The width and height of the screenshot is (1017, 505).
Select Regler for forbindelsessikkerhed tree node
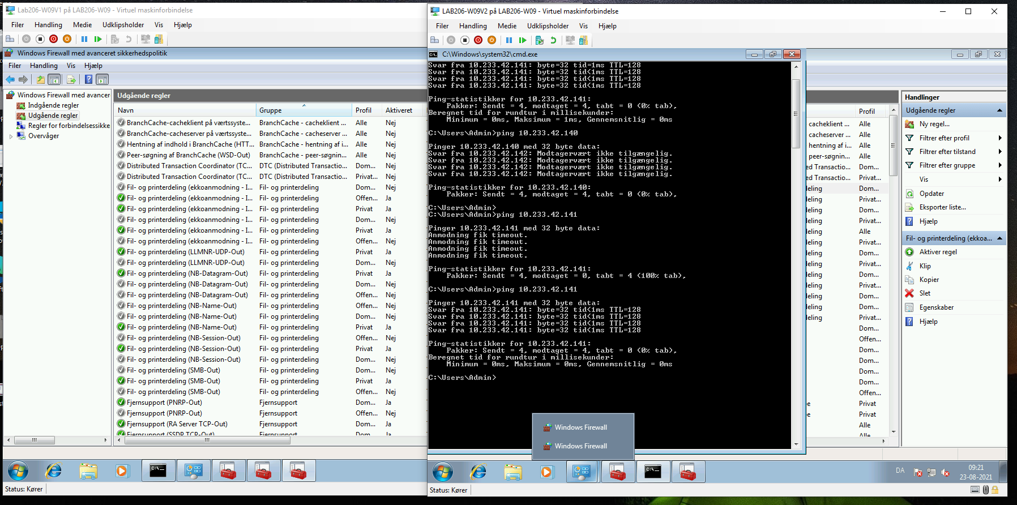click(x=69, y=126)
